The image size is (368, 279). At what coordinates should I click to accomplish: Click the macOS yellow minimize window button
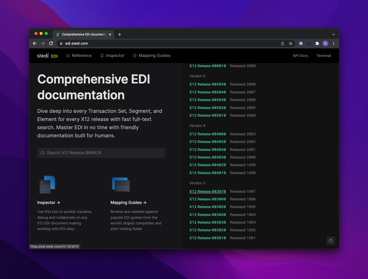point(41,33)
